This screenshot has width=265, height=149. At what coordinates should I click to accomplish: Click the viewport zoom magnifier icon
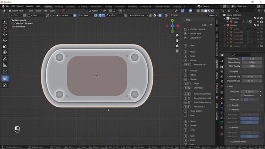(x=177, y=36)
